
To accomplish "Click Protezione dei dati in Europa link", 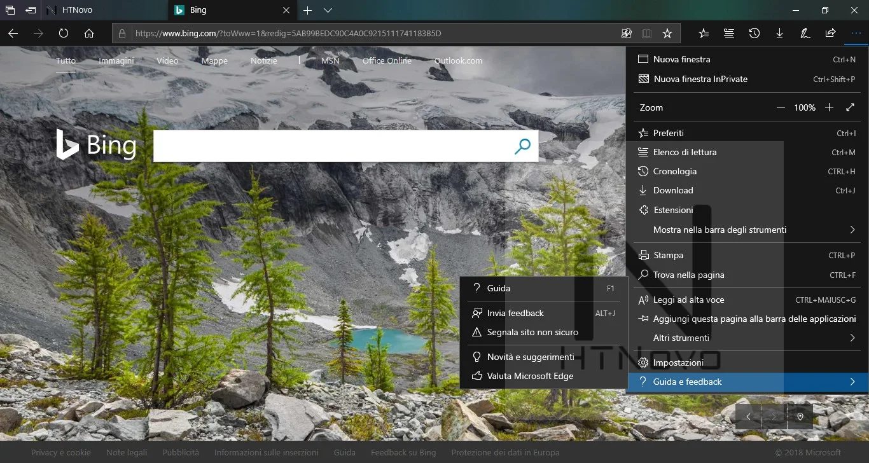I will pos(505,452).
